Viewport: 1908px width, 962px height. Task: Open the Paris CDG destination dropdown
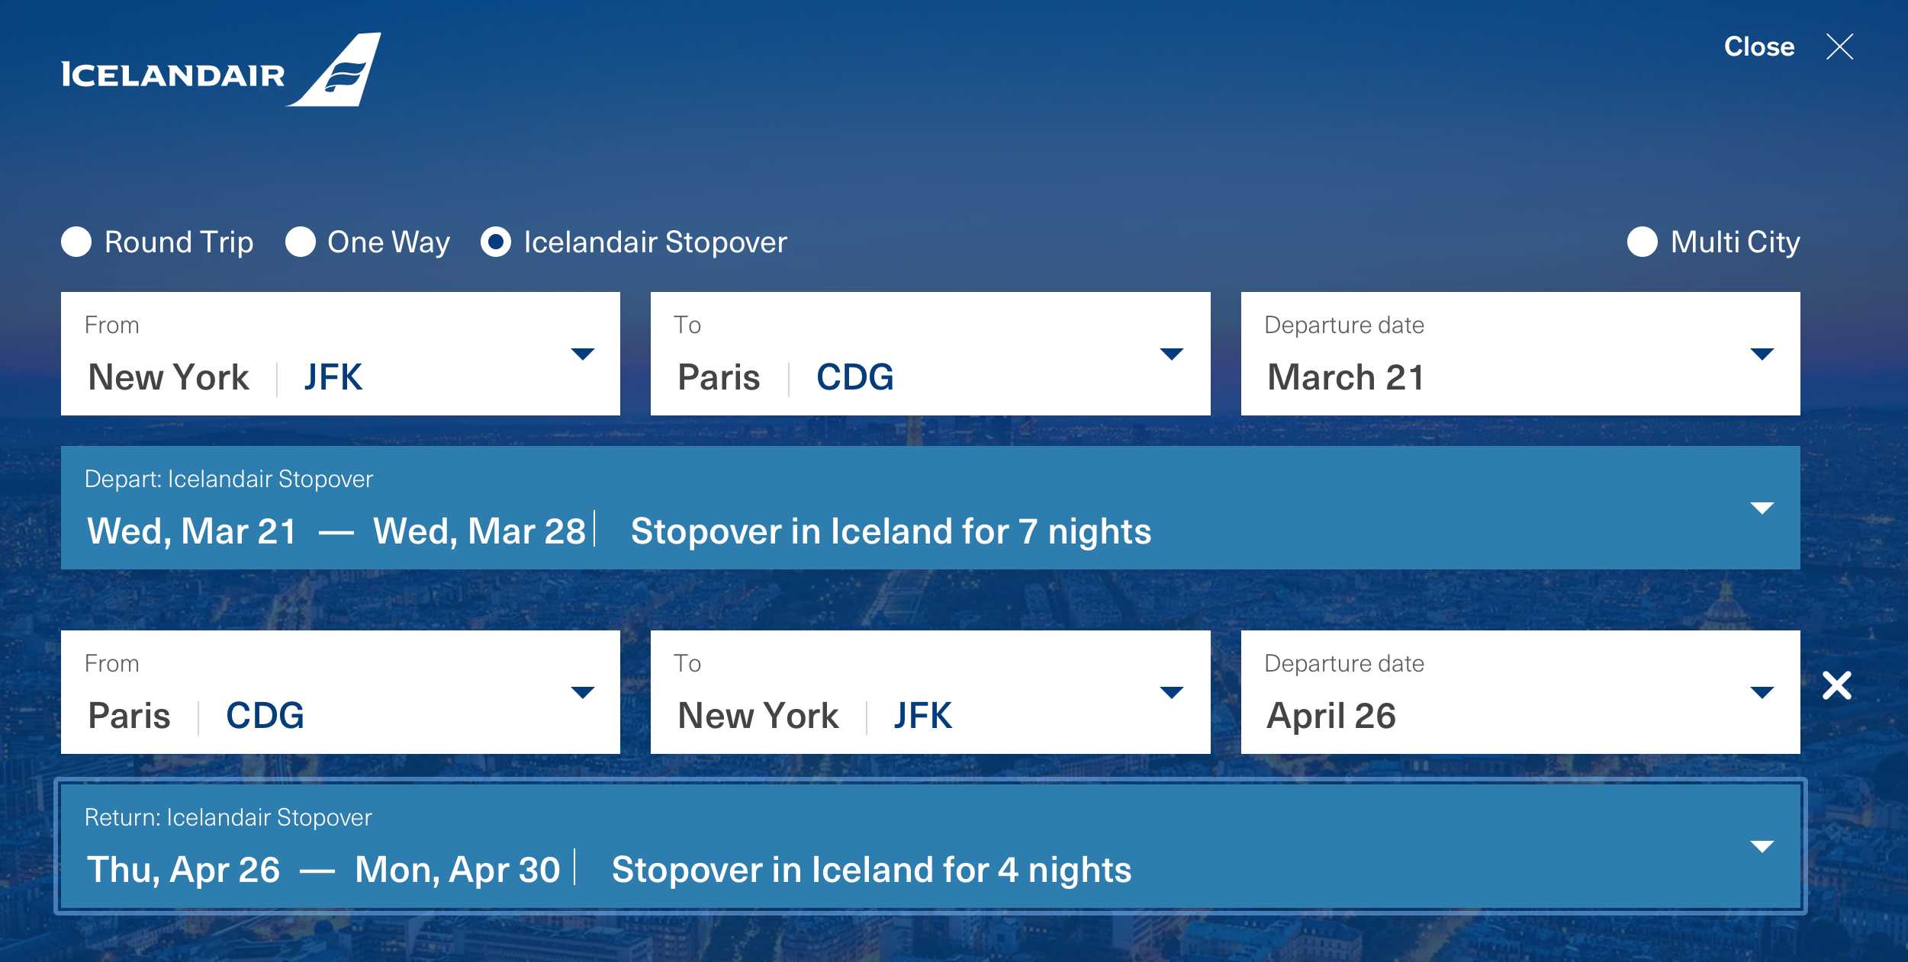[x=930, y=354]
